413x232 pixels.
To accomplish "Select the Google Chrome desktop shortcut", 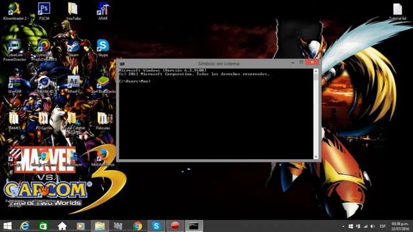I will pos(44,158).
